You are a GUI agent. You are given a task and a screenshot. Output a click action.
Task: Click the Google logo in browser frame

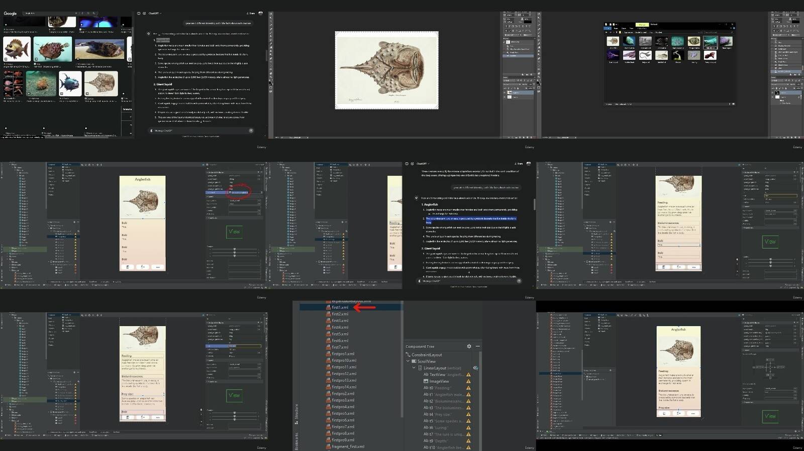pyautogui.click(x=10, y=14)
